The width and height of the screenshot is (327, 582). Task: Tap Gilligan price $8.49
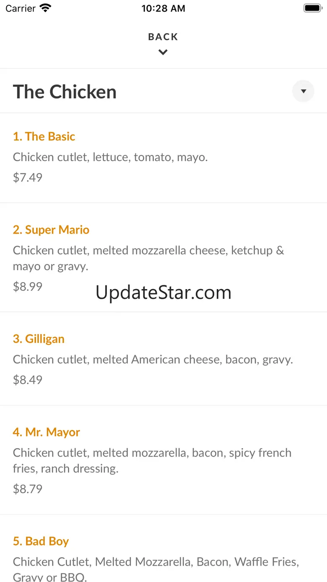point(28,380)
